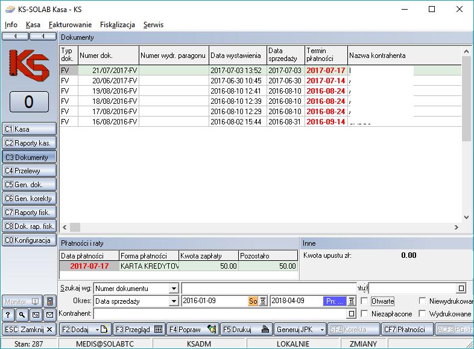Click the Termin płatności column header

click(326, 55)
